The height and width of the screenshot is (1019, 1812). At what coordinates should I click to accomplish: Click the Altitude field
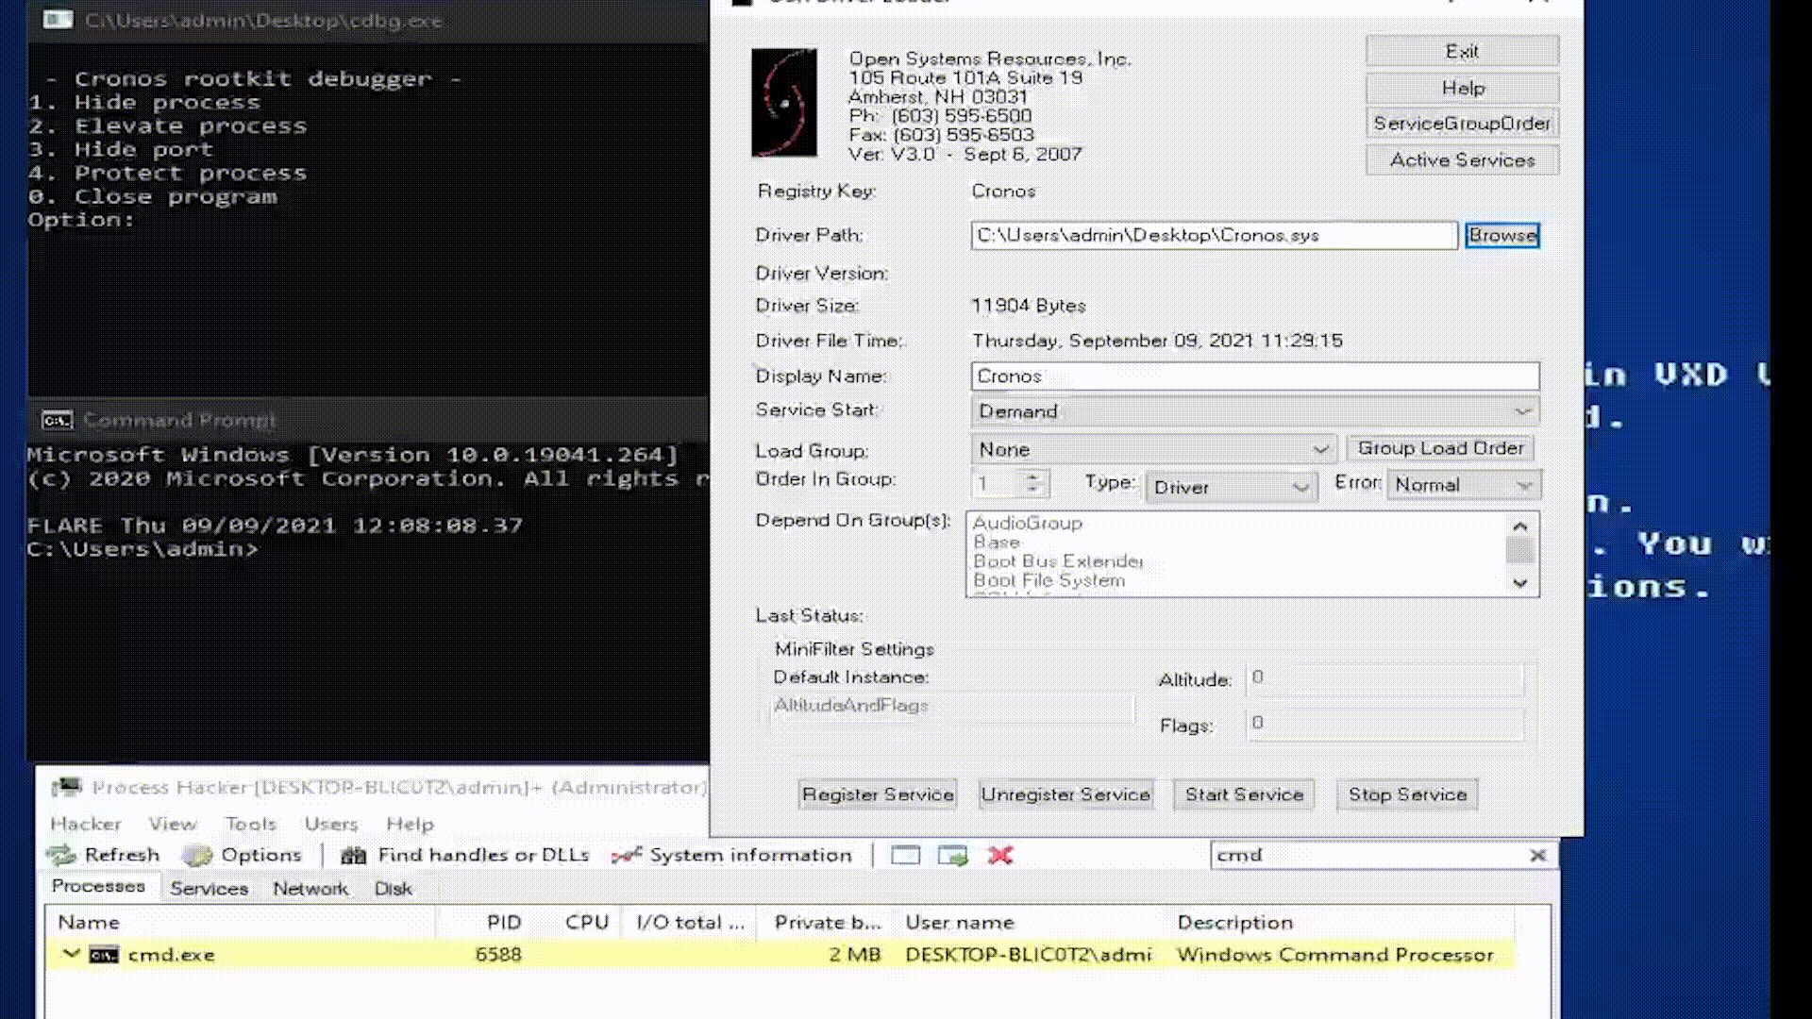tap(1384, 678)
